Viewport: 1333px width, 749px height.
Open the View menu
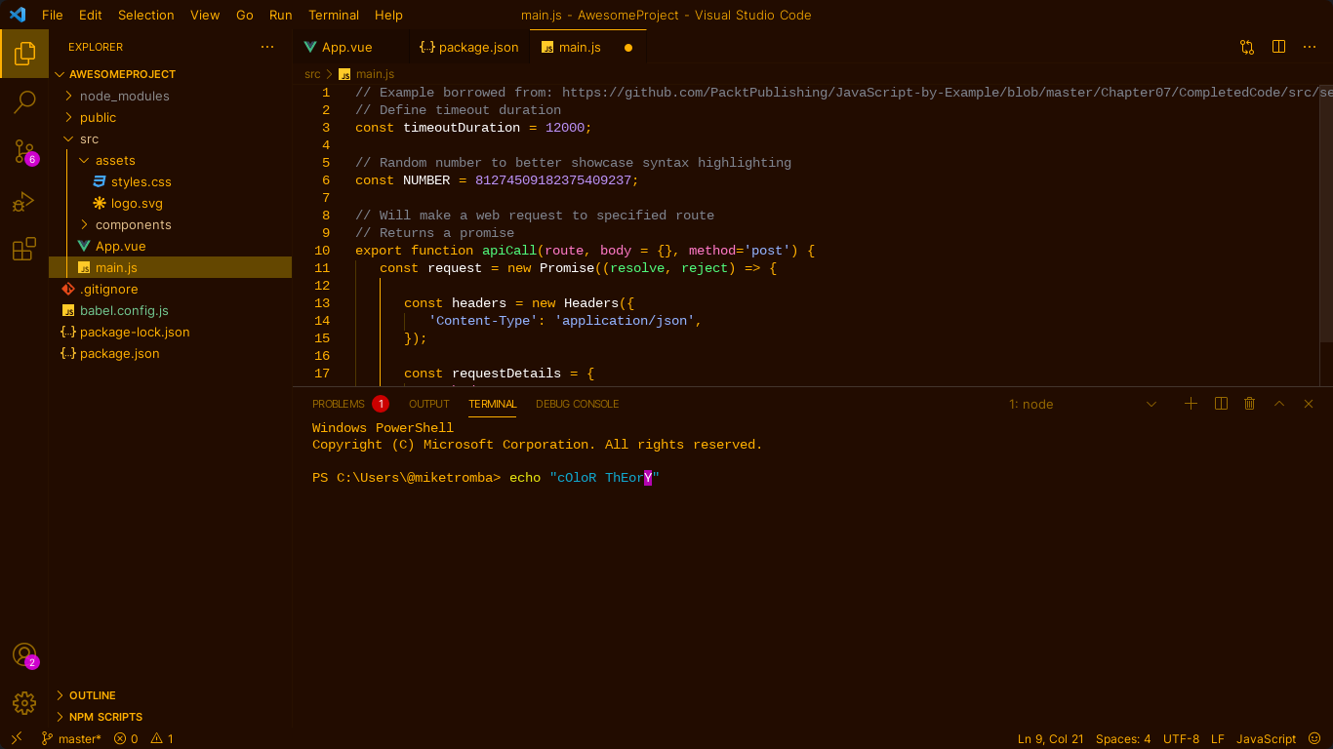(x=205, y=15)
